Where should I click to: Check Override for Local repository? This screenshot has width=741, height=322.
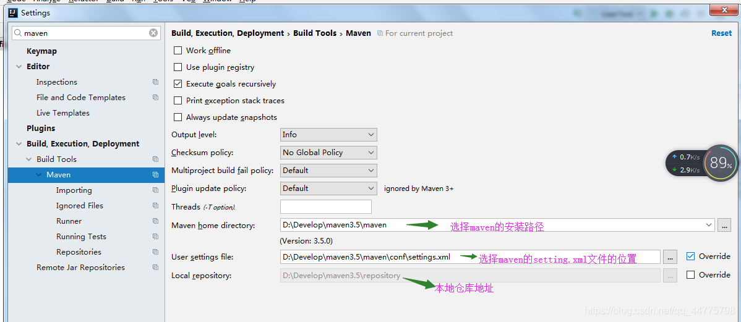coord(690,275)
